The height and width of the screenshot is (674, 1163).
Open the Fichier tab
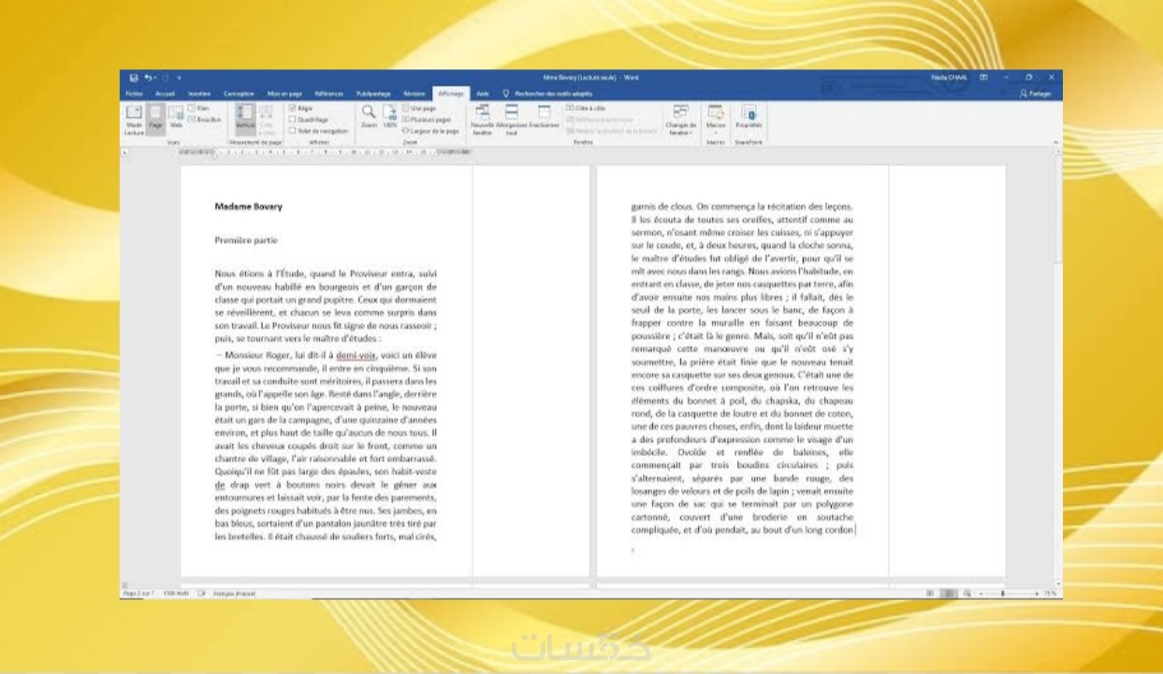pos(134,94)
